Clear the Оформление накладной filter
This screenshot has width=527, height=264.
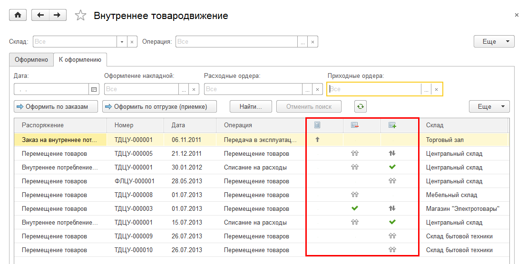click(x=194, y=89)
